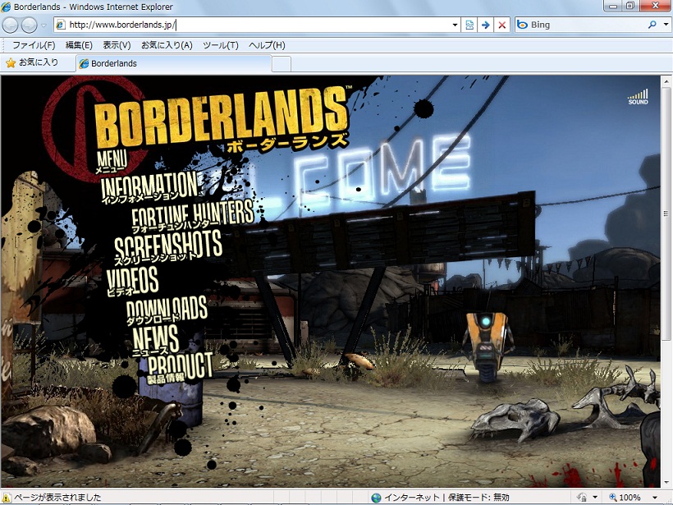Click the scrollbar down arrow
673x505 pixels.
(666, 483)
